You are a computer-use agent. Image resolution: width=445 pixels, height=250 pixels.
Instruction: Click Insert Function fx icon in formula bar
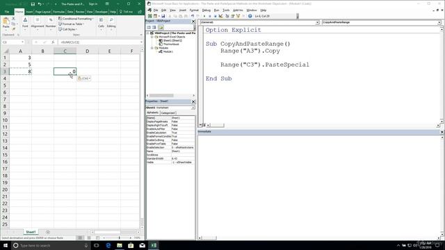pyautogui.click(x=53, y=42)
